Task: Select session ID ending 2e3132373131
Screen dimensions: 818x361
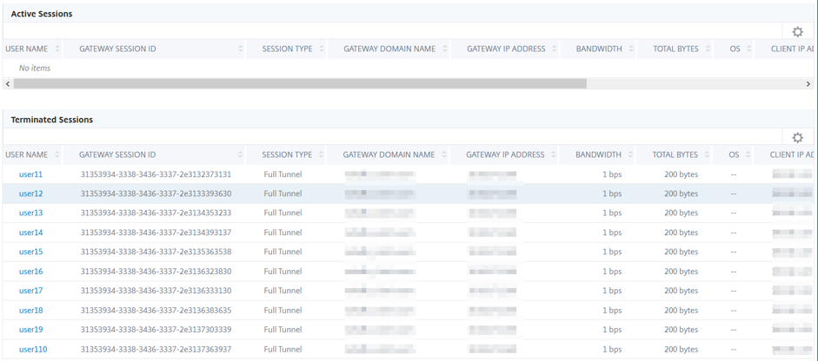Action: tap(156, 174)
